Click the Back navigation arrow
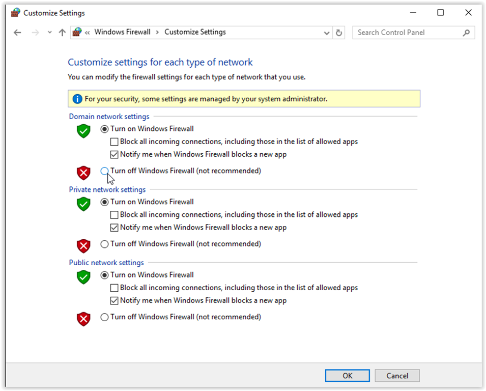This screenshot has height=391, width=486. pyautogui.click(x=17, y=33)
